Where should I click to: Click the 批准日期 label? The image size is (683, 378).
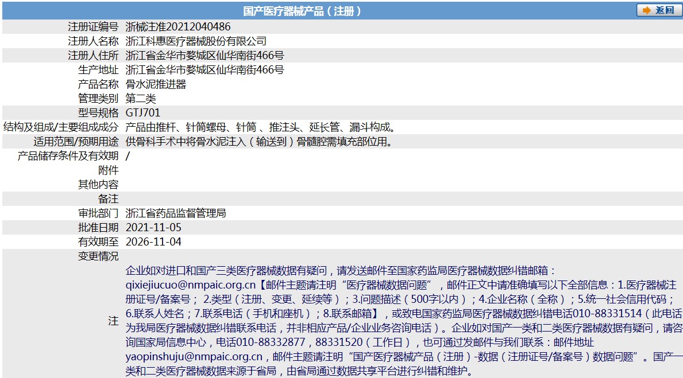coord(98,228)
